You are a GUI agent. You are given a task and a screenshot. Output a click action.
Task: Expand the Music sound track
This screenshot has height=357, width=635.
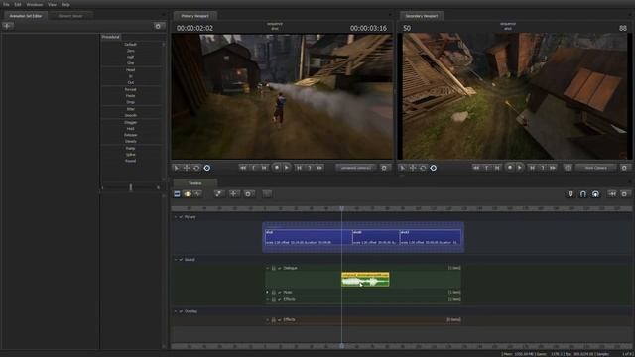(267, 292)
